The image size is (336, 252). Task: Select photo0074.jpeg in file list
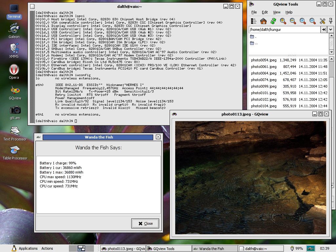289,80
